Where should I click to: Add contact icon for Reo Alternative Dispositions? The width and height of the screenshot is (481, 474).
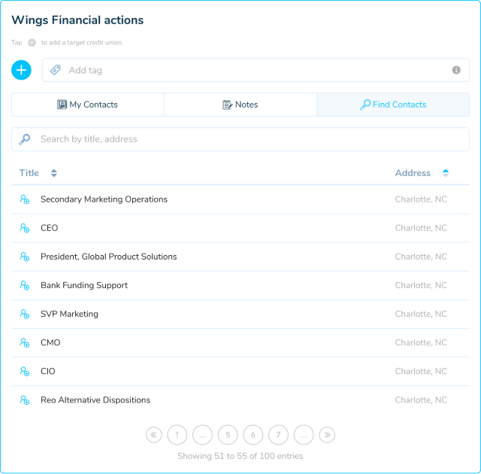(25, 400)
